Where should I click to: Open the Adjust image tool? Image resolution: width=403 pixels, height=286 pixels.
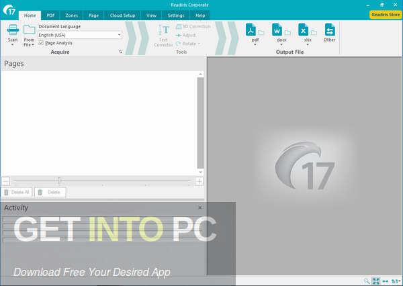tap(186, 35)
